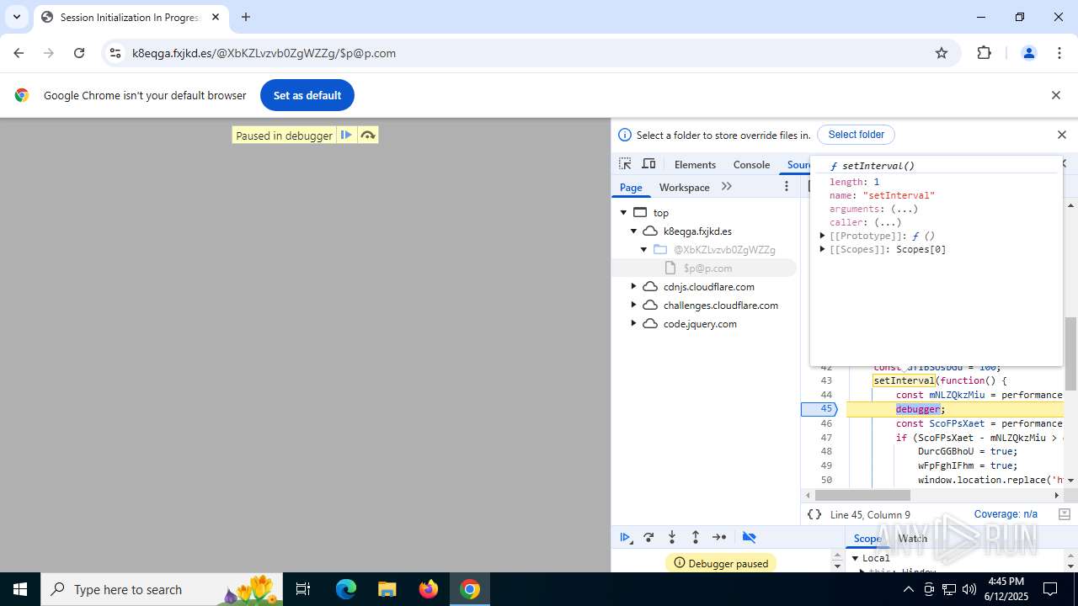Close the default browser notification bar
Screen dimensions: 1078x606
tap(1055, 95)
